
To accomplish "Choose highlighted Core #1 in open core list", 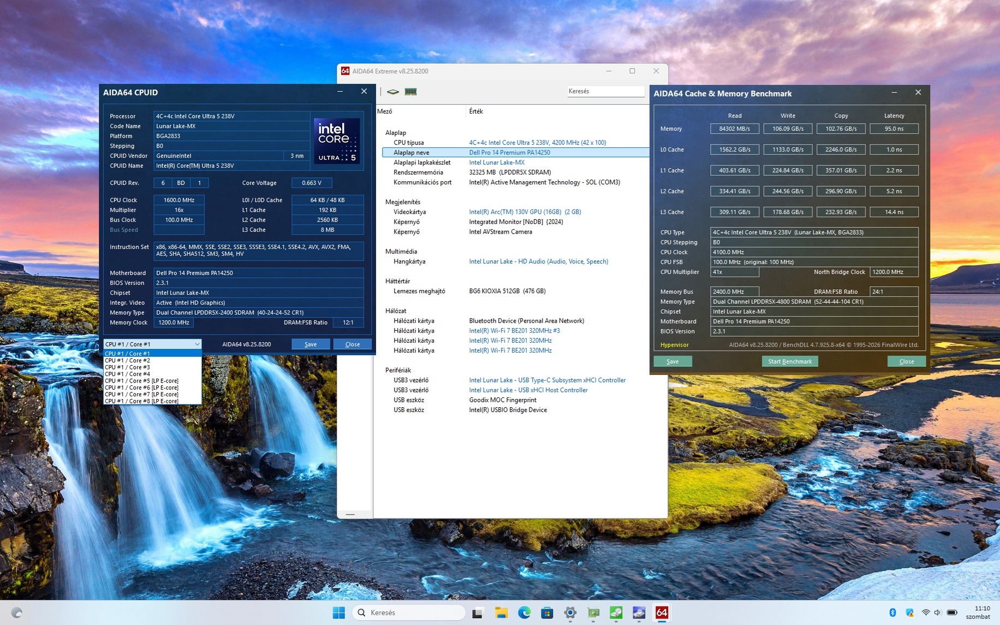I will pyautogui.click(x=152, y=354).
